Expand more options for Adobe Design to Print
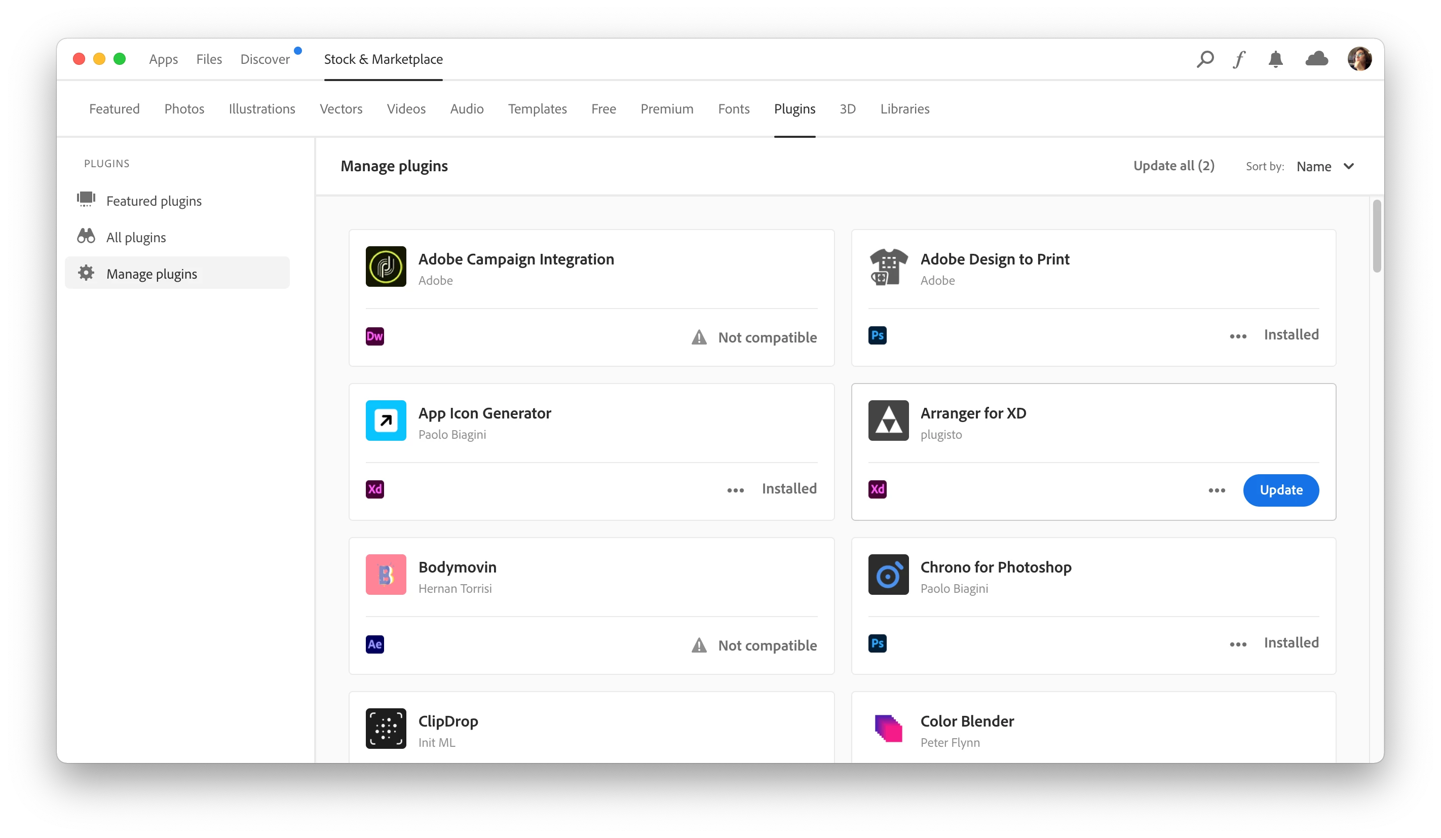The height and width of the screenshot is (838, 1441). click(1237, 337)
